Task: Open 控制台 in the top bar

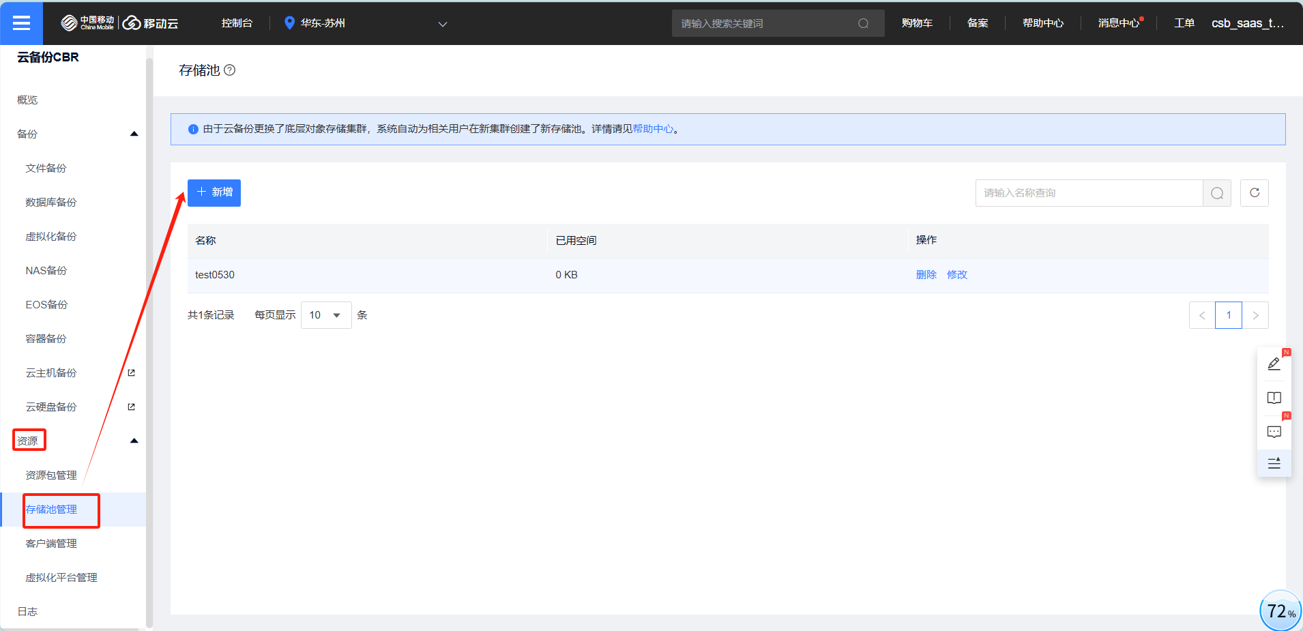Action: coord(237,23)
